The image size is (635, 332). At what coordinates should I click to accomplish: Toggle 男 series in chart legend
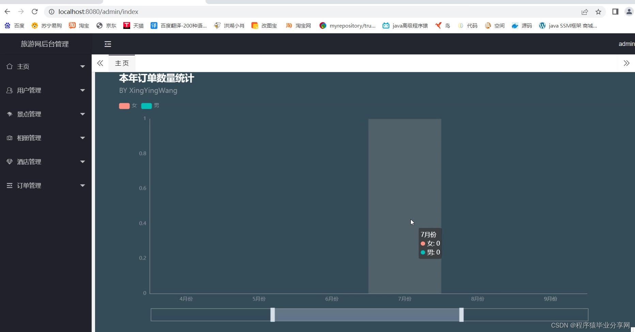click(150, 106)
